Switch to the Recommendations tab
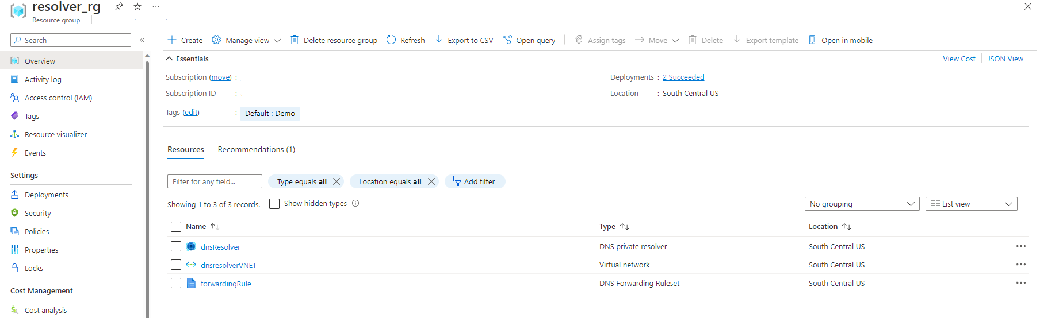 coord(256,149)
